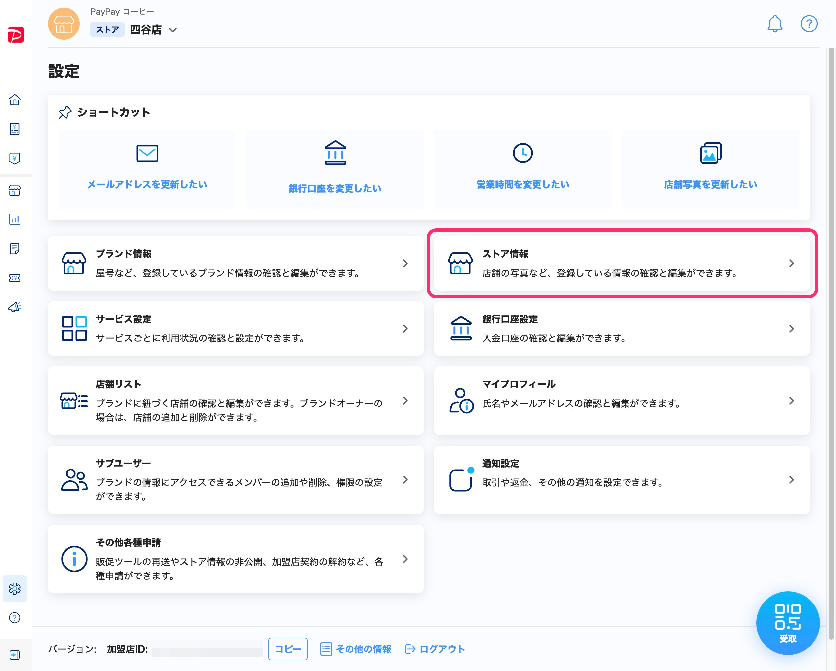Click the orange store avatar icon
The height and width of the screenshot is (671, 836).
point(64,24)
